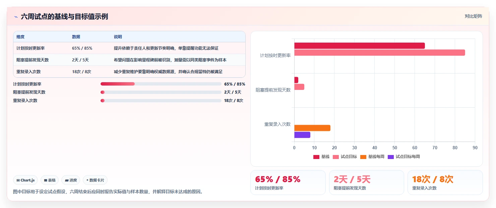The image size is (496, 208).
Task: Click the 说明 table column header
Action: [x=118, y=37]
